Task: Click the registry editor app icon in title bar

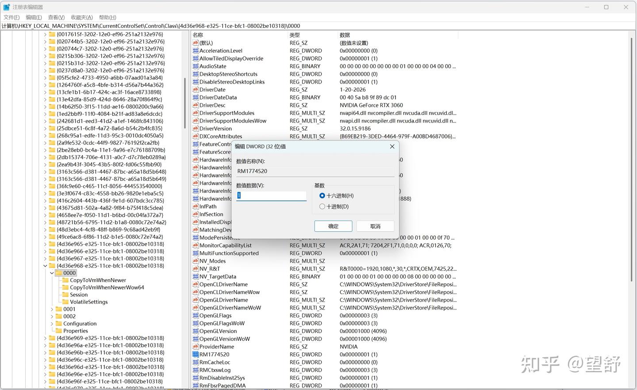Action: 6,7
